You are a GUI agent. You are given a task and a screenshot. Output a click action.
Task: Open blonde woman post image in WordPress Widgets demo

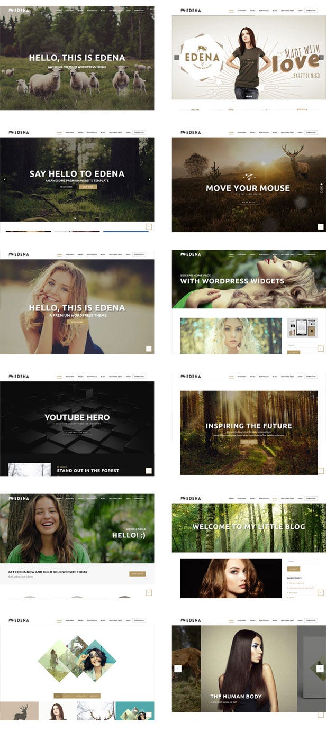click(230, 336)
